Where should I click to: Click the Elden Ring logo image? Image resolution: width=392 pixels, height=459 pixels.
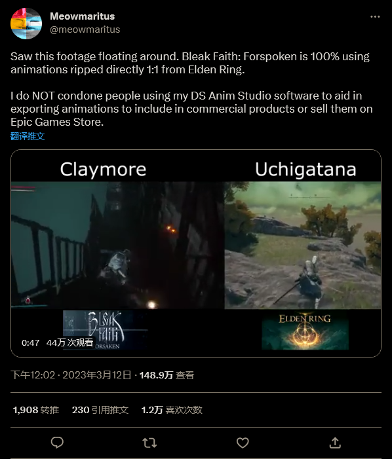[x=305, y=331]
